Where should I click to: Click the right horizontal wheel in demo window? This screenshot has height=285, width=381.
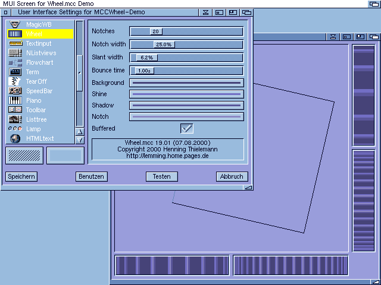pos(291,265)
